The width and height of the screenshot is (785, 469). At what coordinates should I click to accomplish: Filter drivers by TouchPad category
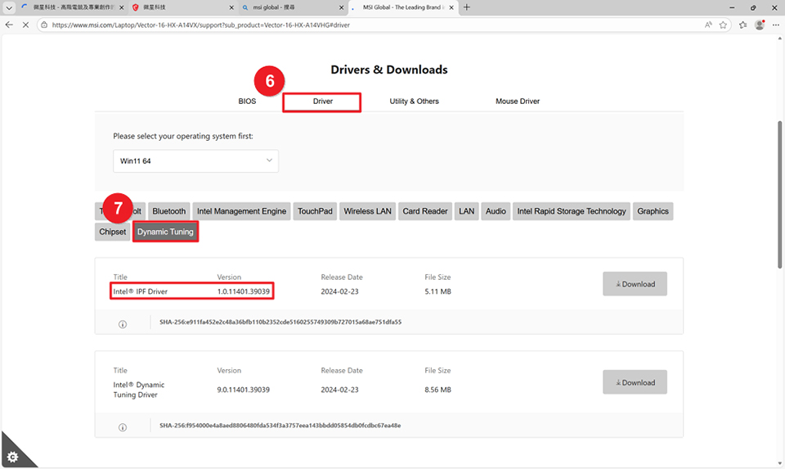click(x=315, y=211)
